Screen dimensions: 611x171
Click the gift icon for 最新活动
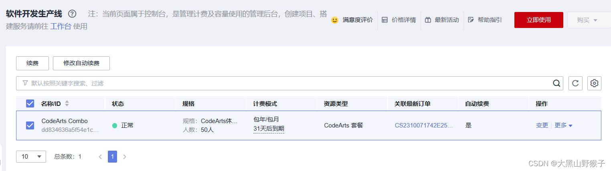click(x=428, y=20)
